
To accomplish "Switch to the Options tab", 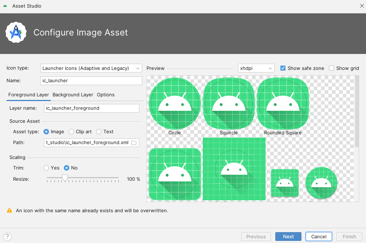I will (106, 95).
